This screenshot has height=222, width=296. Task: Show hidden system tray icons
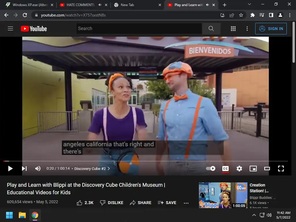(x=254, y=215)
